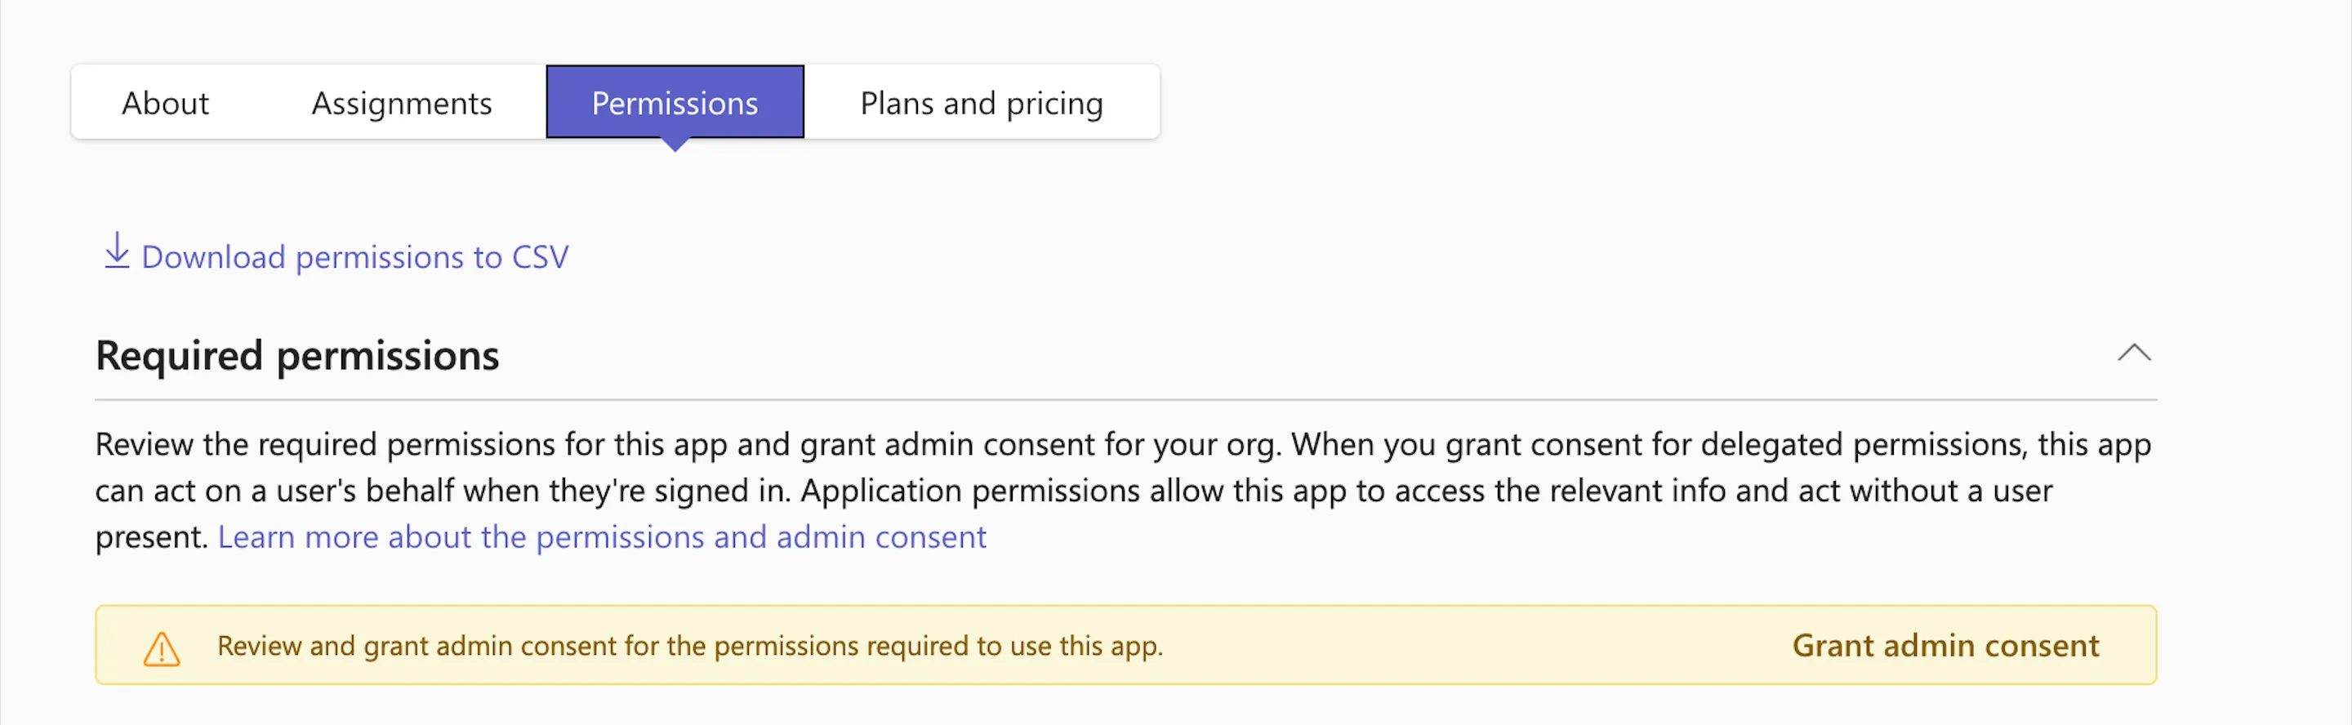Open the About tab

click(x=165, y=102)
